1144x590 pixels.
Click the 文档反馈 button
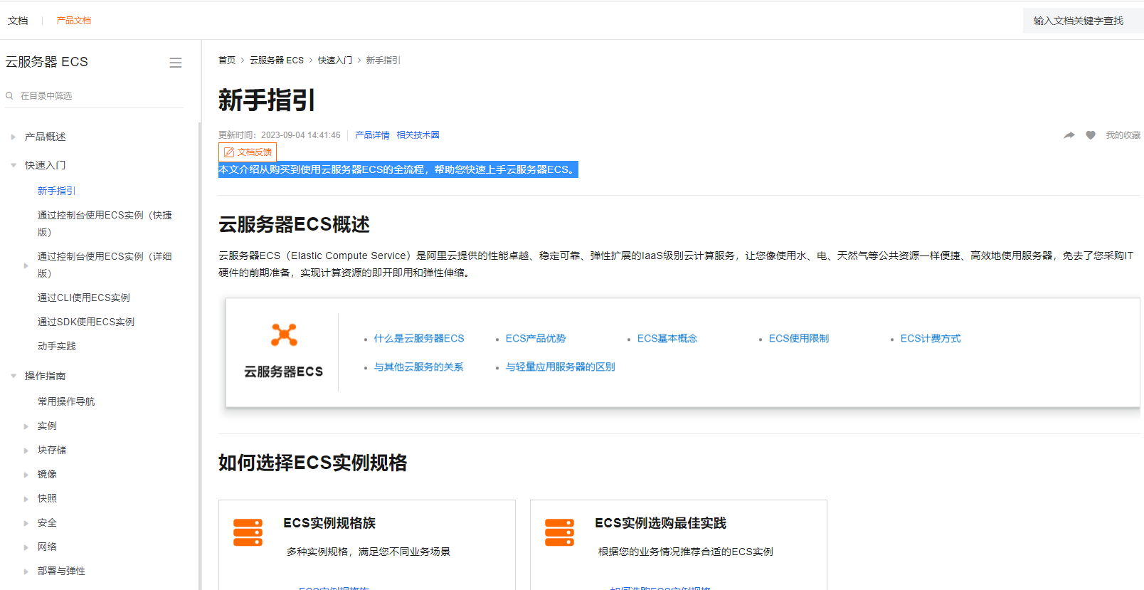tap(248, 152)
